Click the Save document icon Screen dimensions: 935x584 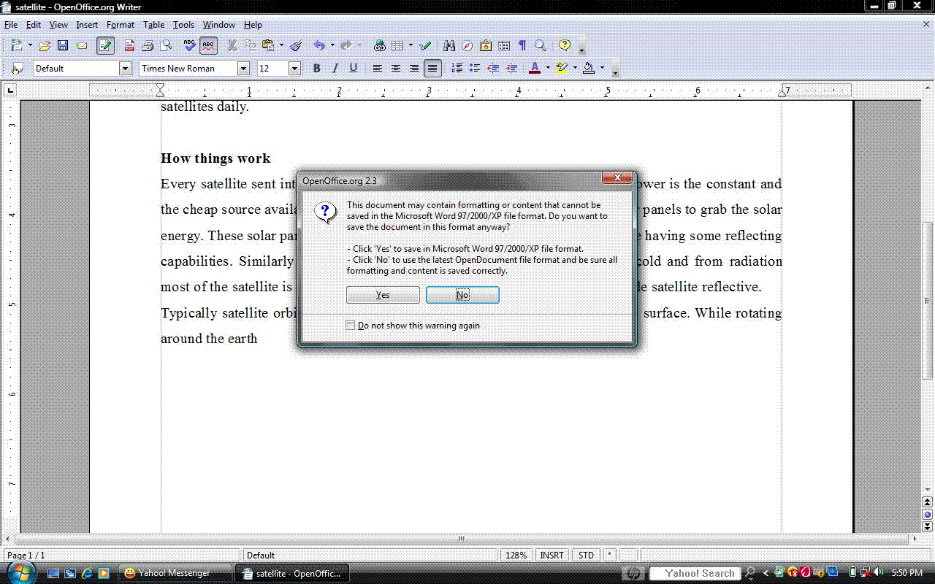(x=63, y=45)
